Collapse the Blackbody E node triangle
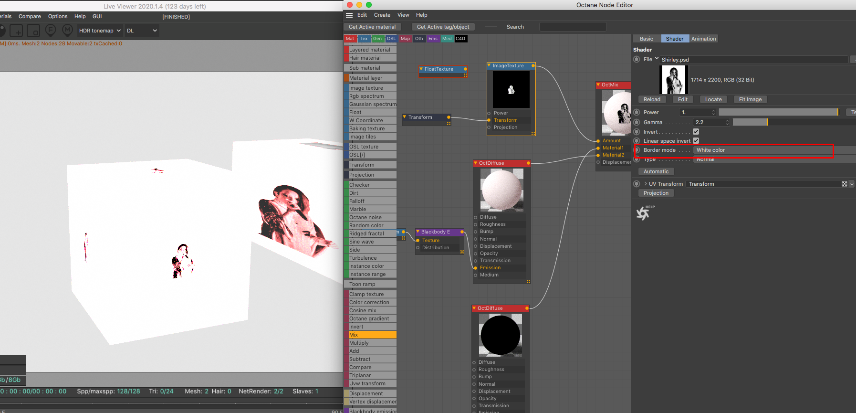The height and width of the screenshot is (413, 856). (418, 232)
